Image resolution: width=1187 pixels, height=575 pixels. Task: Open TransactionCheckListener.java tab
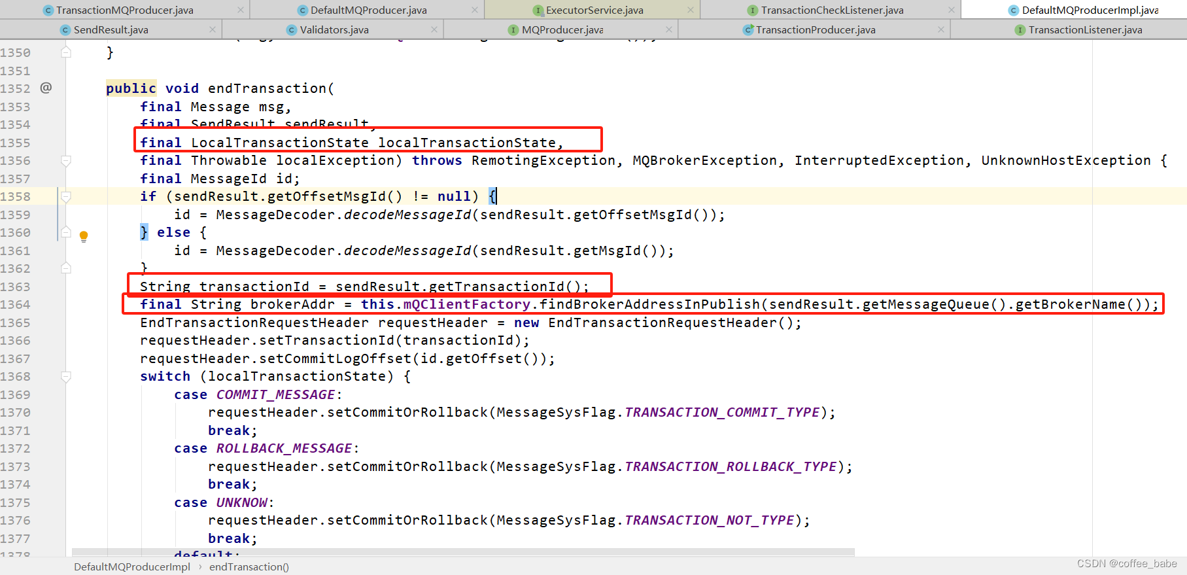pos(832,10)
